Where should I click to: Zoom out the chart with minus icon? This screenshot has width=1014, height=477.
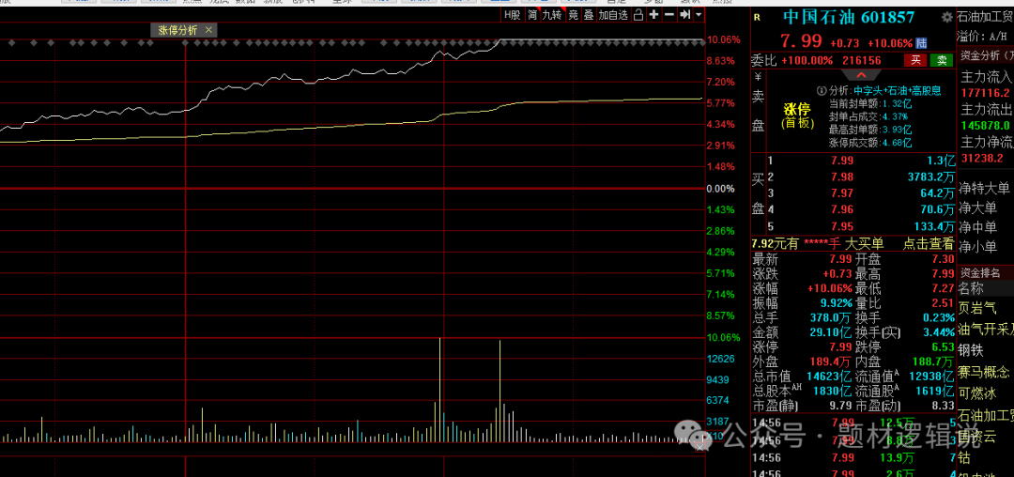pos(668,15)
